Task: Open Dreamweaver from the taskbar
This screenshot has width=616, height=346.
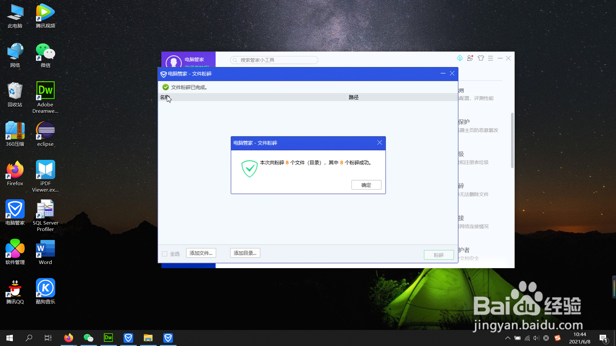Action: click(x=108, y=338)
